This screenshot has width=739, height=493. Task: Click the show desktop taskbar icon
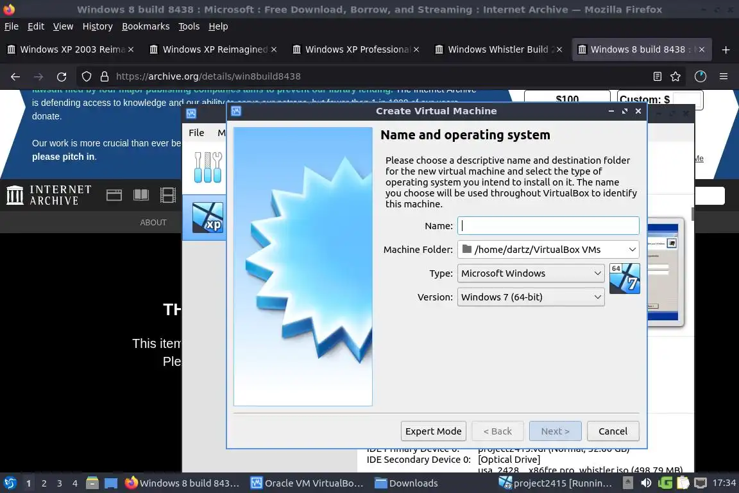[x=111, y=483]
